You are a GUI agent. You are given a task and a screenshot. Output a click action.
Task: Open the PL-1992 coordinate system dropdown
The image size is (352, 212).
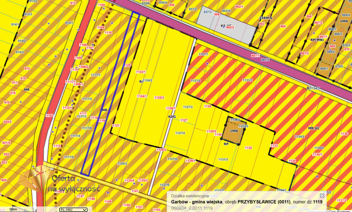pyautogui.click(x=73, y=210)
